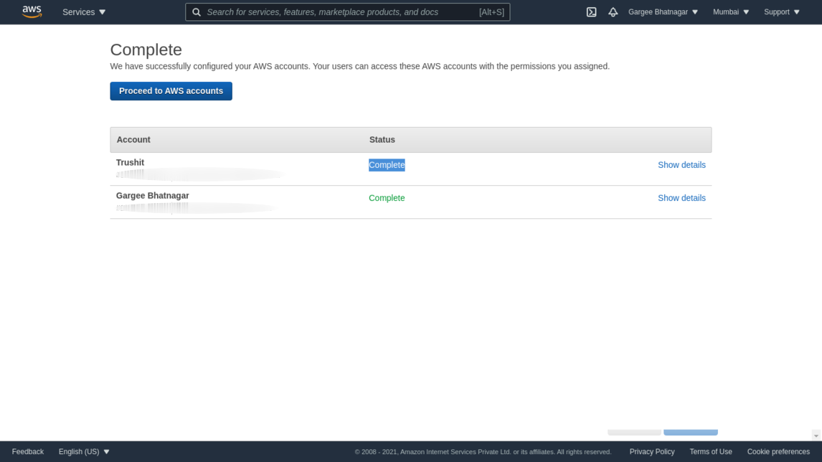The image size is (822, 462).
Task: Click the search magnifier icon
Action: point(197,12)
